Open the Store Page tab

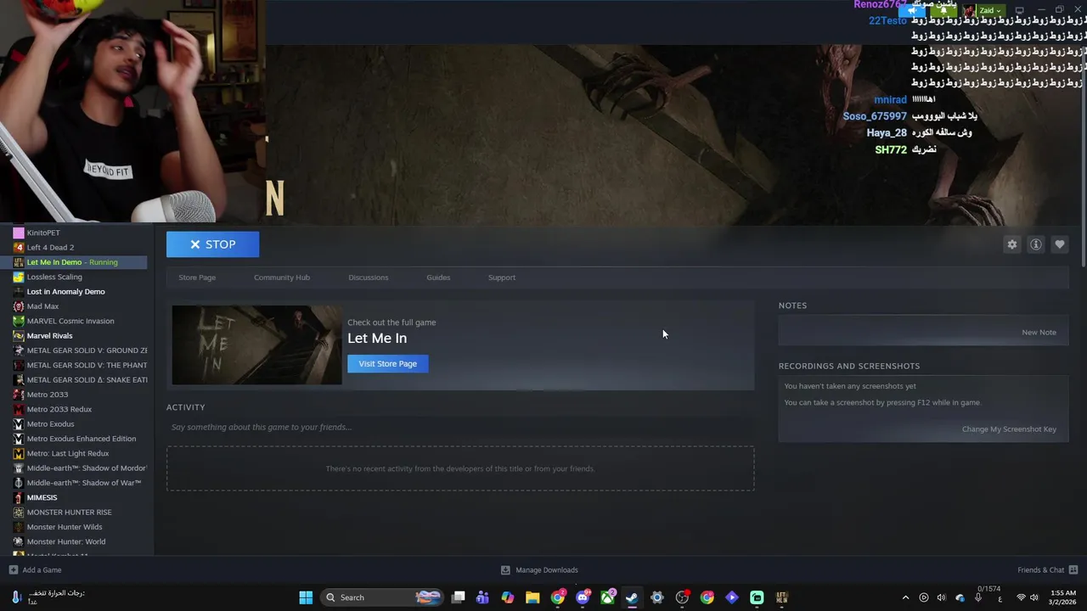point(197,277)
